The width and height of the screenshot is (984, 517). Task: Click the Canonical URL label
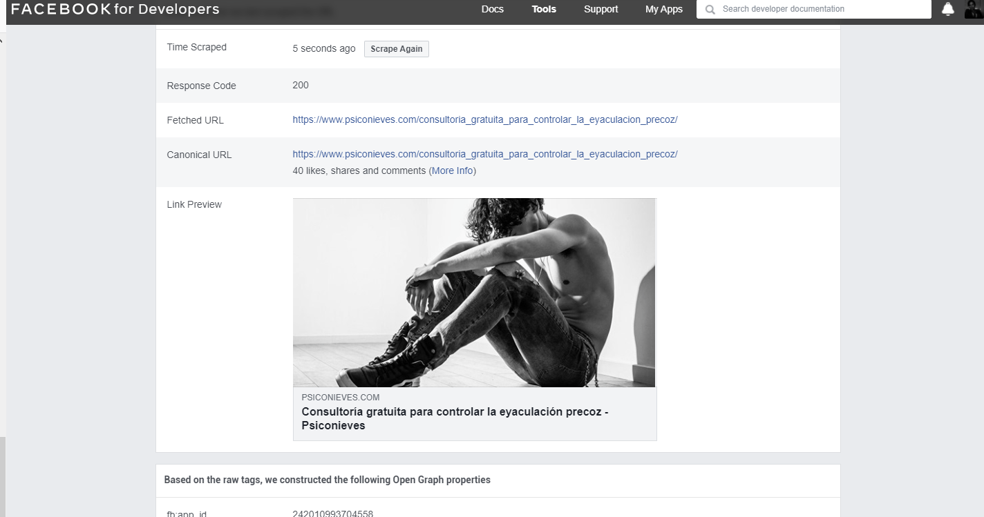click(x=200, y=155)
